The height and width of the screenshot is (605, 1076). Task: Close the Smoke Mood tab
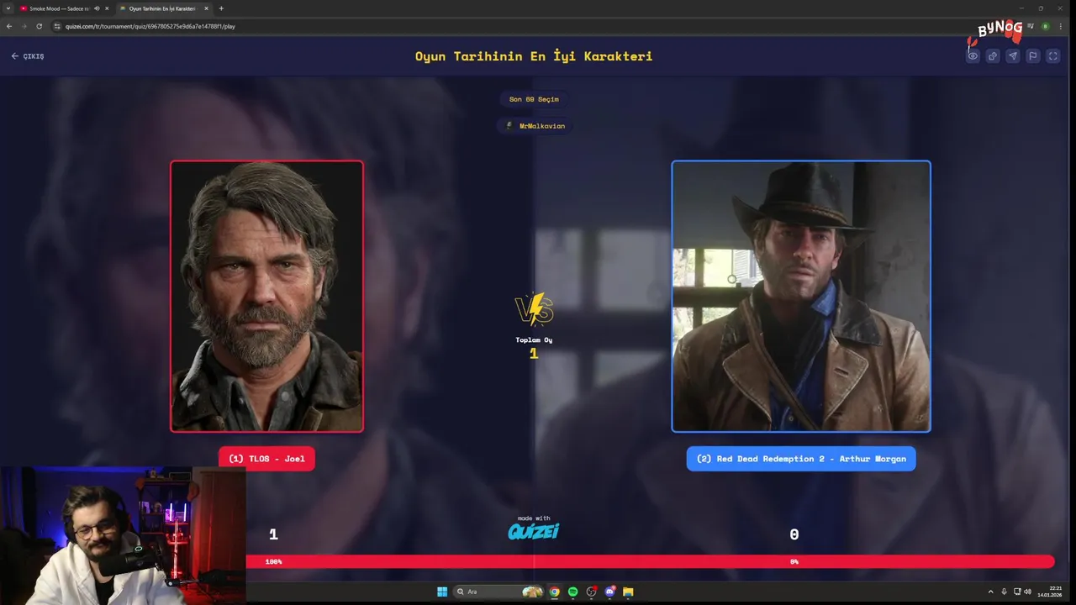[x=107, y=8]
